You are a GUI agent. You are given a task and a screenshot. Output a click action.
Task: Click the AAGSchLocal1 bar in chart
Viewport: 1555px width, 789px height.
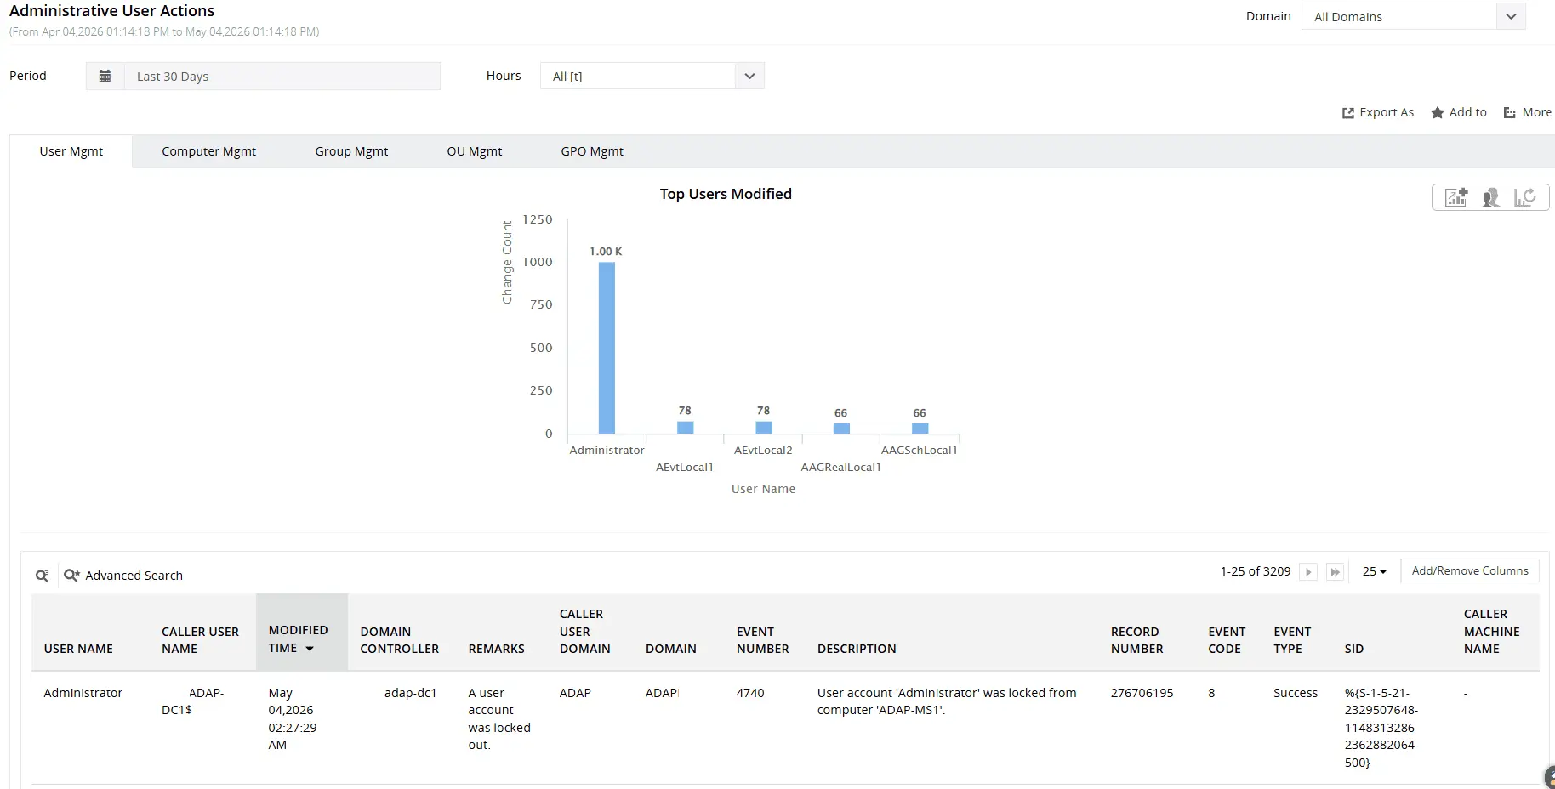(x=920, y=428)
